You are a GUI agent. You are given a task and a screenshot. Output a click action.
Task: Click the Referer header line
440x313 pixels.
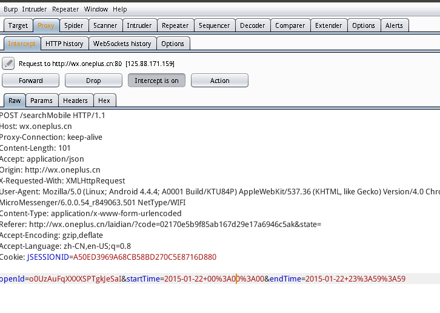161,225
